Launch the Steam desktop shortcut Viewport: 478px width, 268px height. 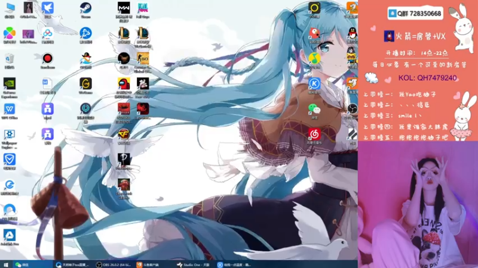[x=85, y=8]
